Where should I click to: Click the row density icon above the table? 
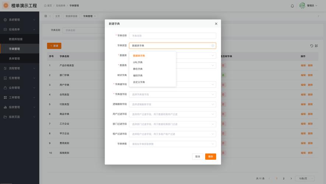316,46
